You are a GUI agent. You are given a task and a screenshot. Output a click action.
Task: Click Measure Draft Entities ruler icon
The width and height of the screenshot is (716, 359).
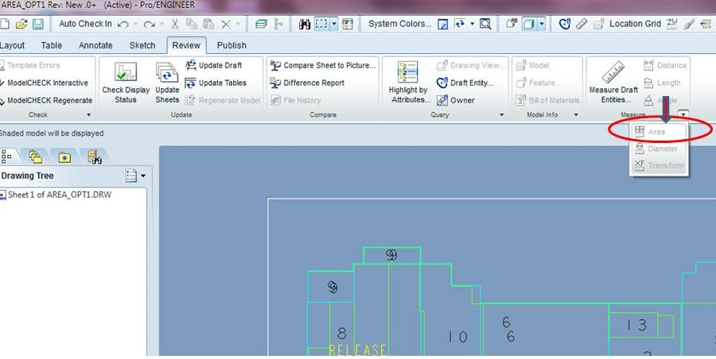(613, 72)
